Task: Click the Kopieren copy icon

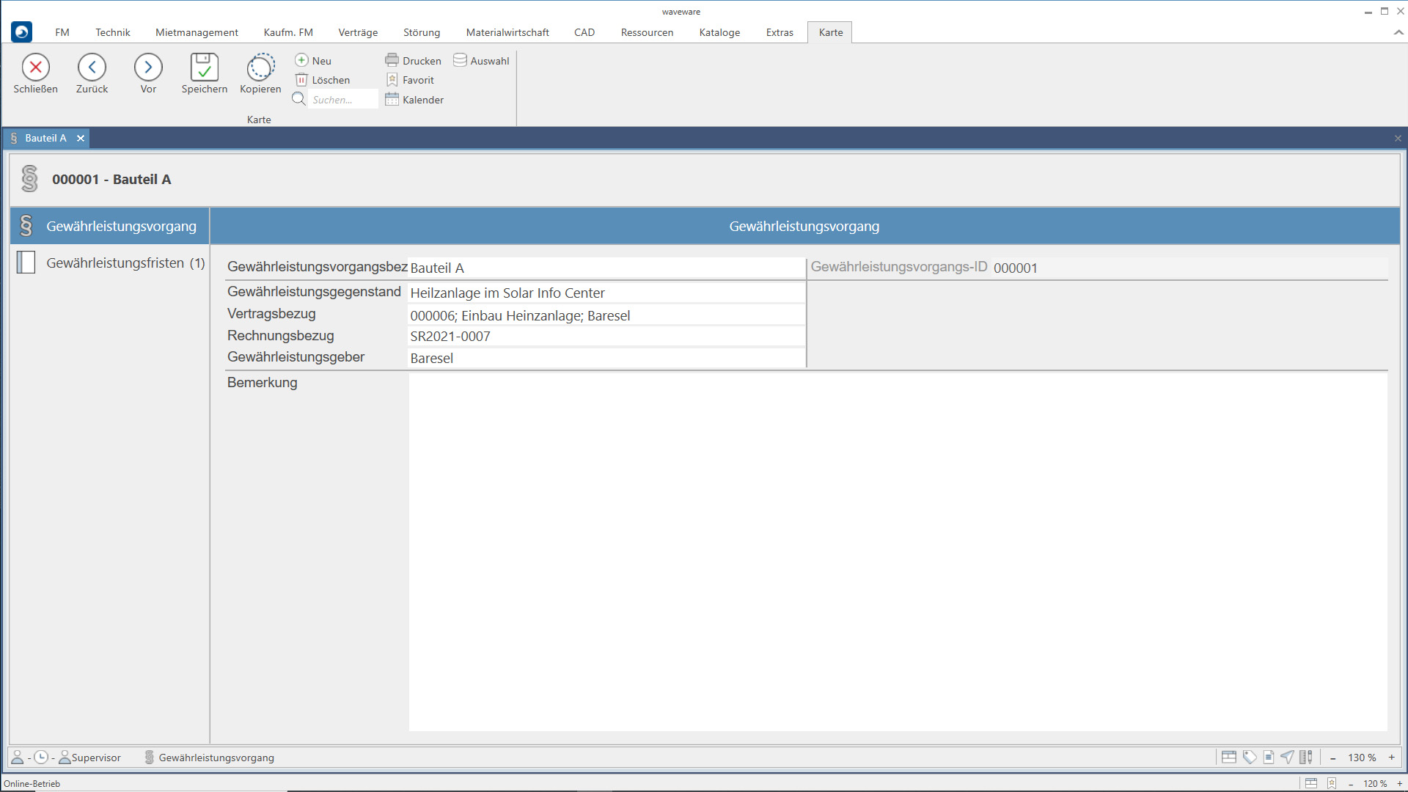Action: tap(260, 67)
